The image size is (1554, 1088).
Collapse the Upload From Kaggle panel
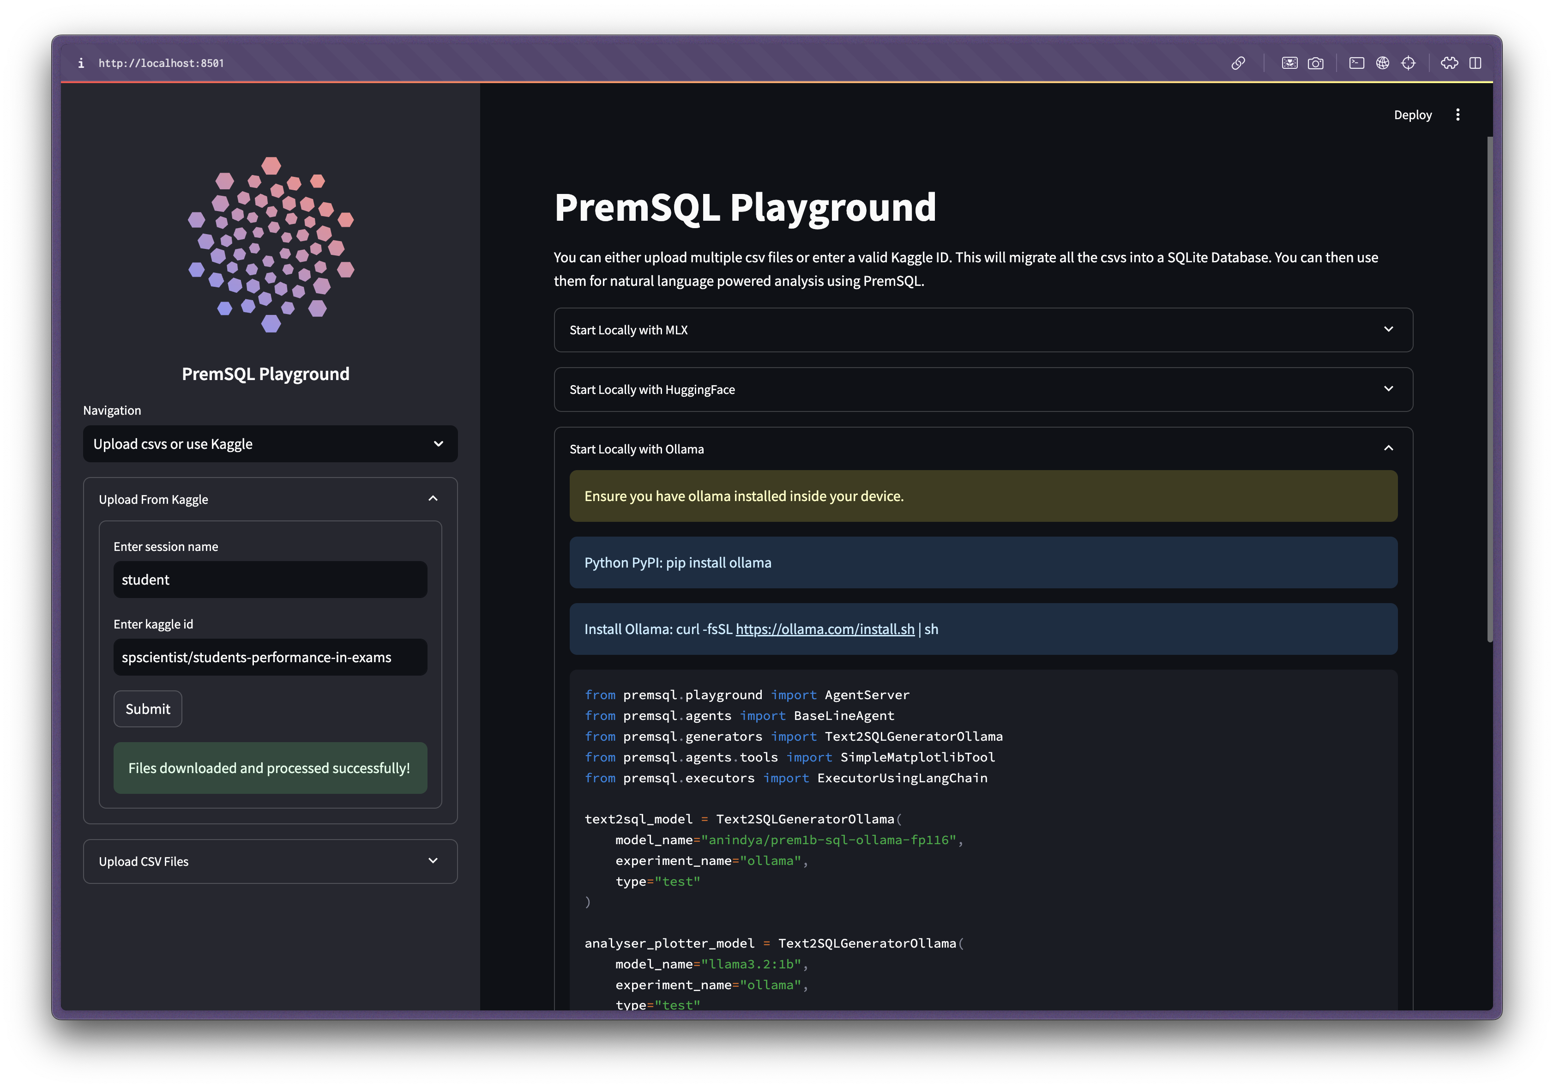pos(270,500)
